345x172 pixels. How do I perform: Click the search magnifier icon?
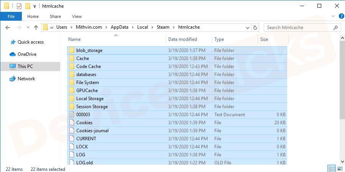click(x=335, y=28)
